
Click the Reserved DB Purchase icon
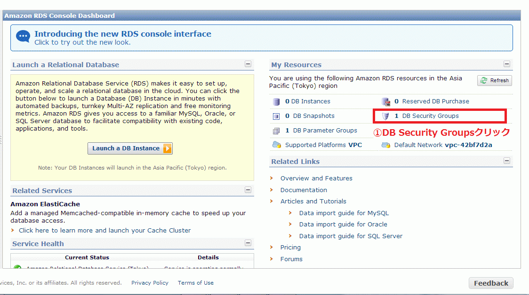click(386, 102)
